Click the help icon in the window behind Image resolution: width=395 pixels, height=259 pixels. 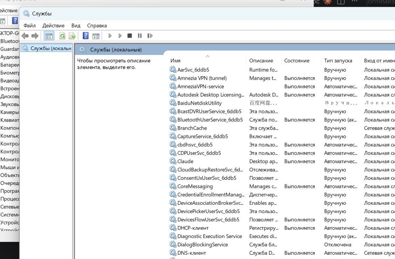tap(15, 21)
